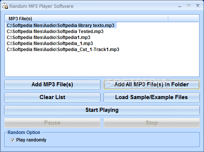The width and height of the screenshot is (204, 152).
Task: Click the Stop button
Action: coord(152,123)
